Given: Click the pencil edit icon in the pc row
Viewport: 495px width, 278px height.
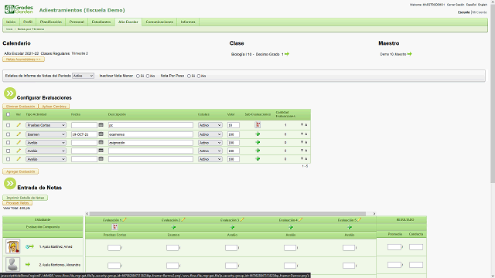Looking at the screenshot, I should (x=19, y=125).
